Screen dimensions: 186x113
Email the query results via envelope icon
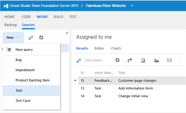tap(170, 60)
